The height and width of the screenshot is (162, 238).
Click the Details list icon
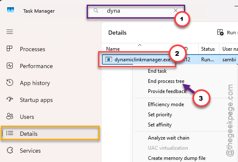pos(10,133)
